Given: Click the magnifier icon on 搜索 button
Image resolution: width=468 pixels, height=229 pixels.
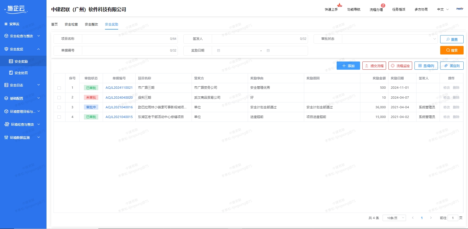Looking at the screenshot, I should 448,50.
